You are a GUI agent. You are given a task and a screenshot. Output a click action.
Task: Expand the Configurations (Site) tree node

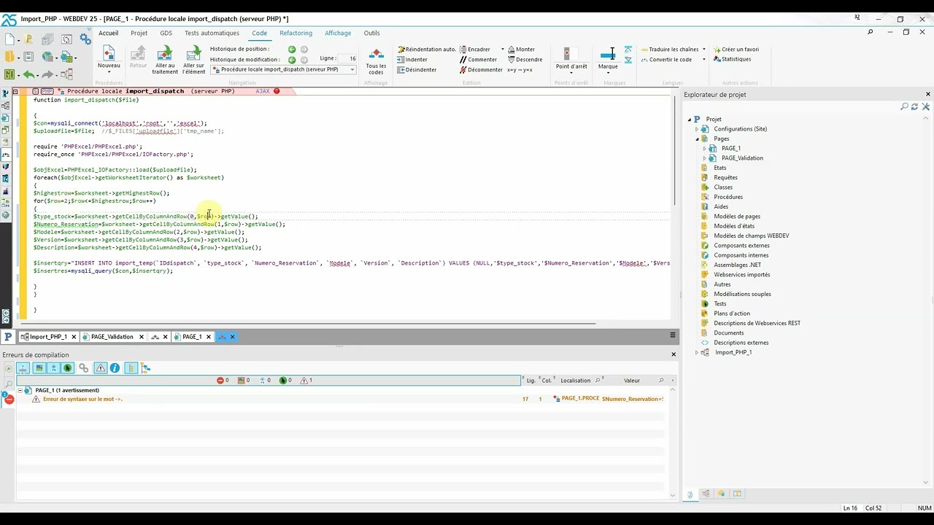tap(697, 129)
